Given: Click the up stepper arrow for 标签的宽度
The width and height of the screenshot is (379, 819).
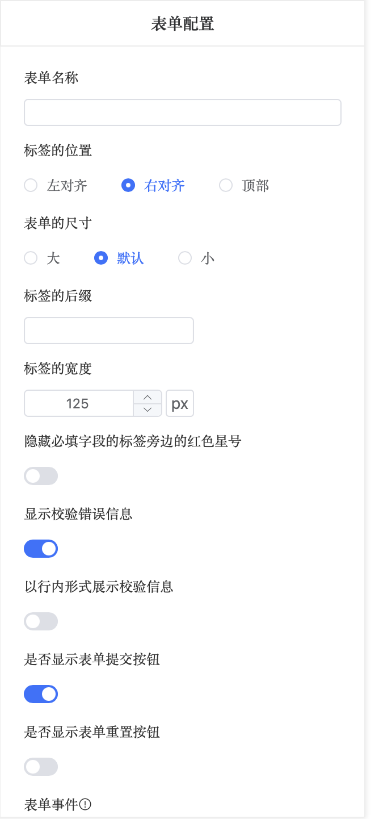Looking at the screenshot, I should tap(148, 396).
